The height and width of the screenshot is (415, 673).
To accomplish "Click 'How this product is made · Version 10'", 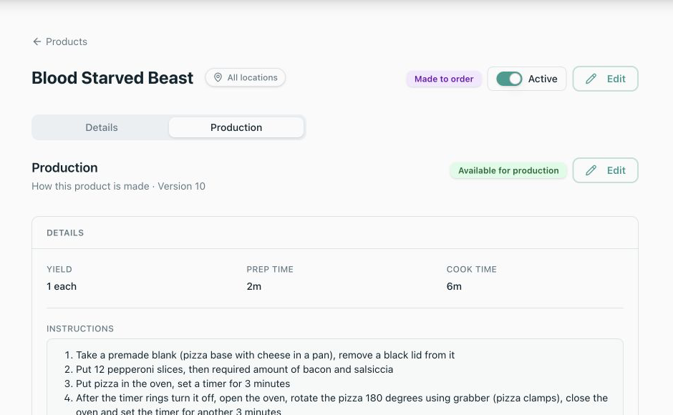I will (x=118, y=186).
